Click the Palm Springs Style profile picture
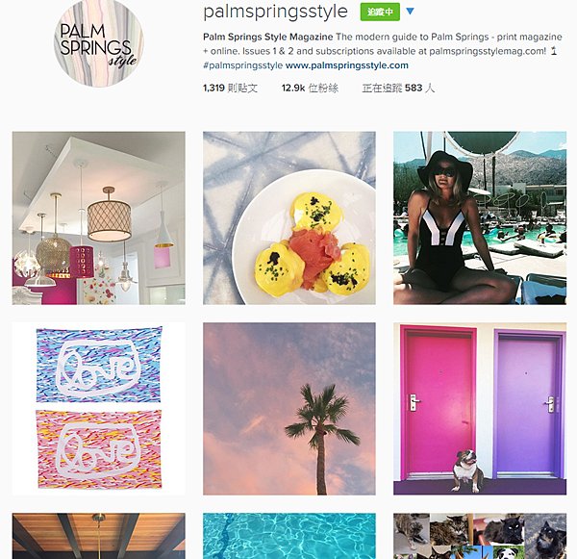The width and height of the screenshot is (577, 559). [x=99, y=42]
